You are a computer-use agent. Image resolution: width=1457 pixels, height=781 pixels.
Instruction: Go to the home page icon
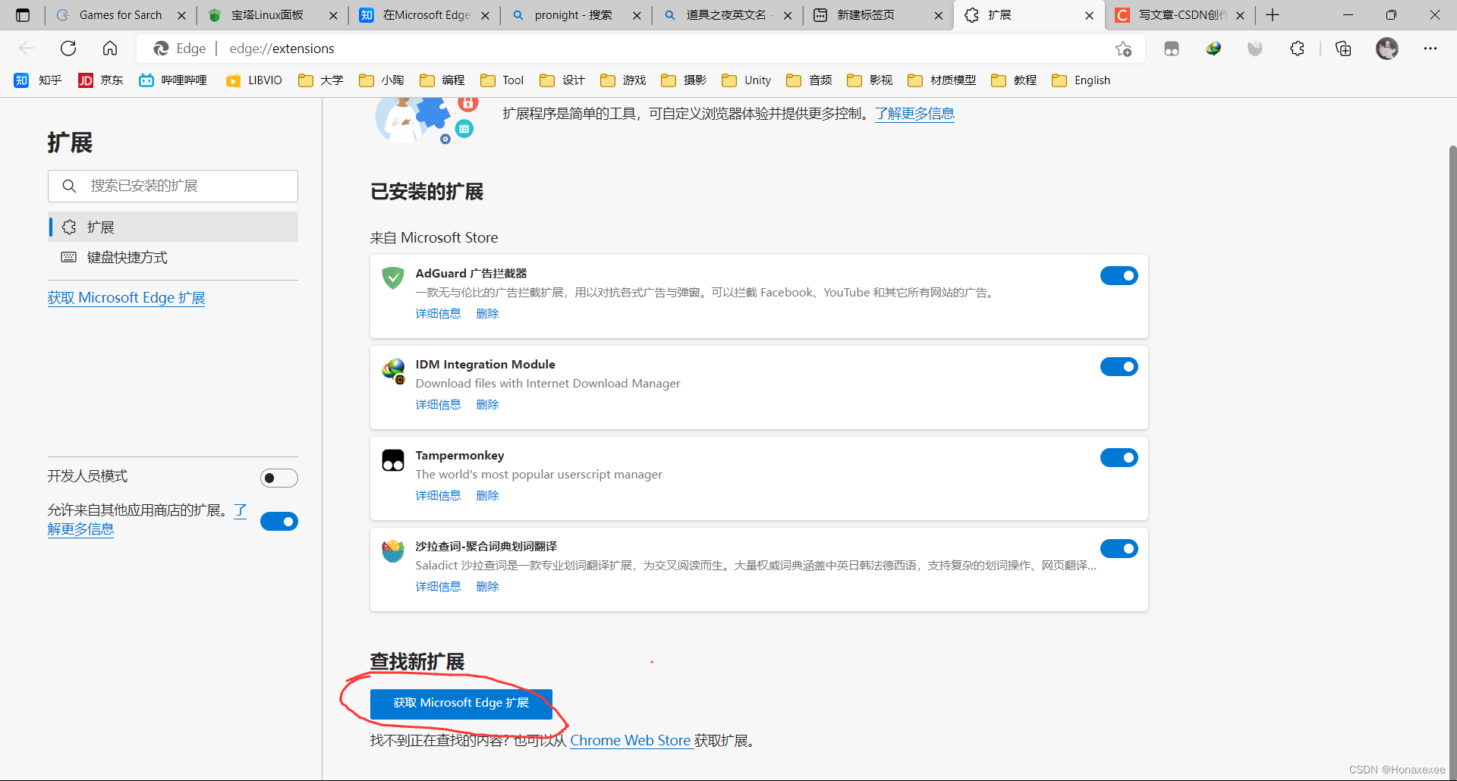pyautogui.click(x=110, y=49)
